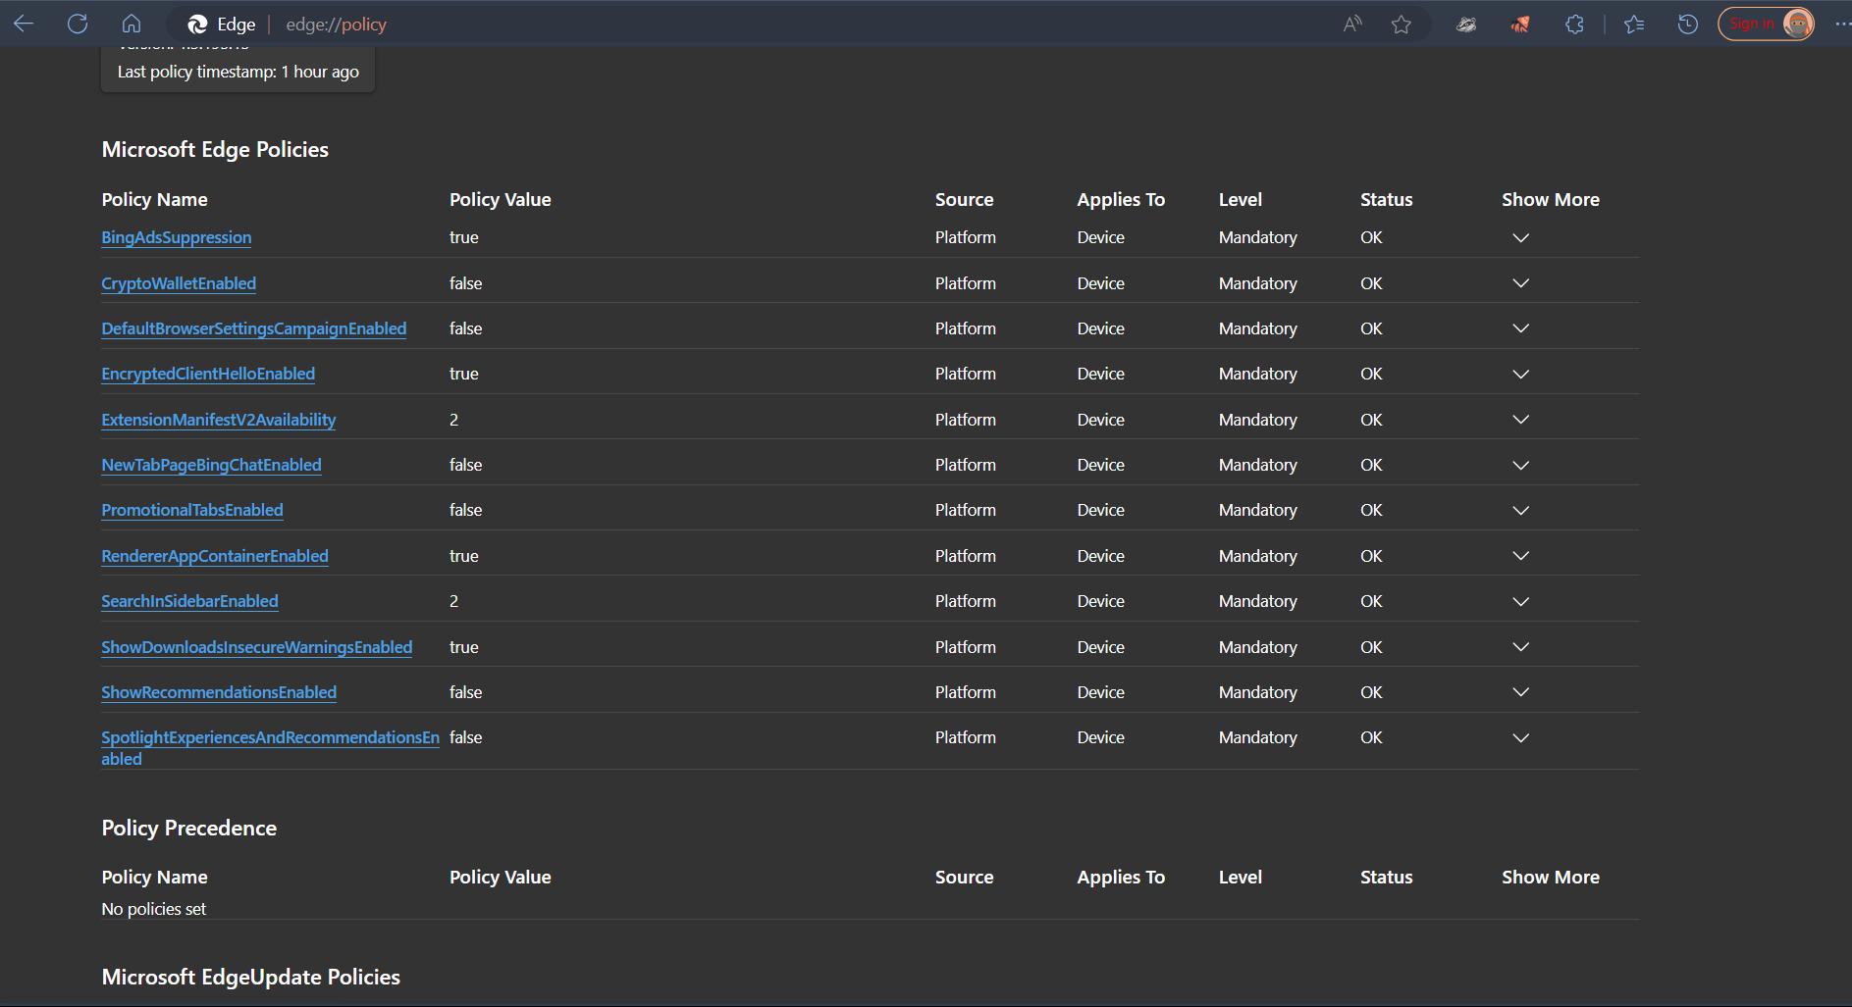Expand ShowRecommendationsEnabled row details
Image resolution: width=1852 pixels, height=1007 pixels.
click(x=1520, y=692)
